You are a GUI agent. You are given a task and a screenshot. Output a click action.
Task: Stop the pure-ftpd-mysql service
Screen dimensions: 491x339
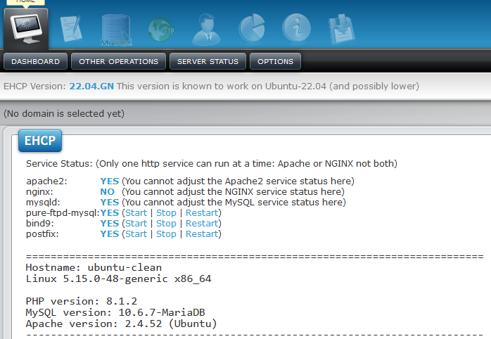(166, 213)
